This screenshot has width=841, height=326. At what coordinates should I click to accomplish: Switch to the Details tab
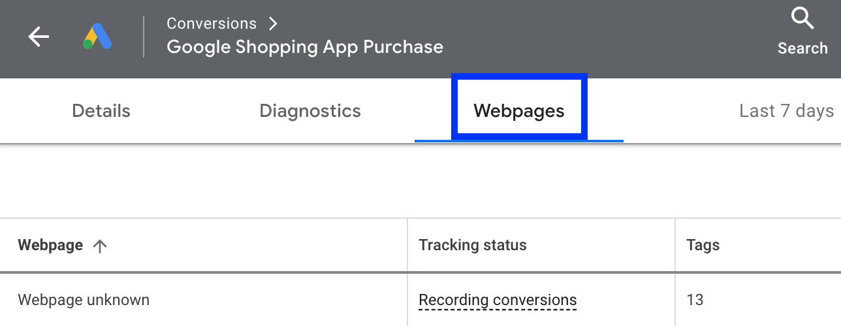point(101,111)
